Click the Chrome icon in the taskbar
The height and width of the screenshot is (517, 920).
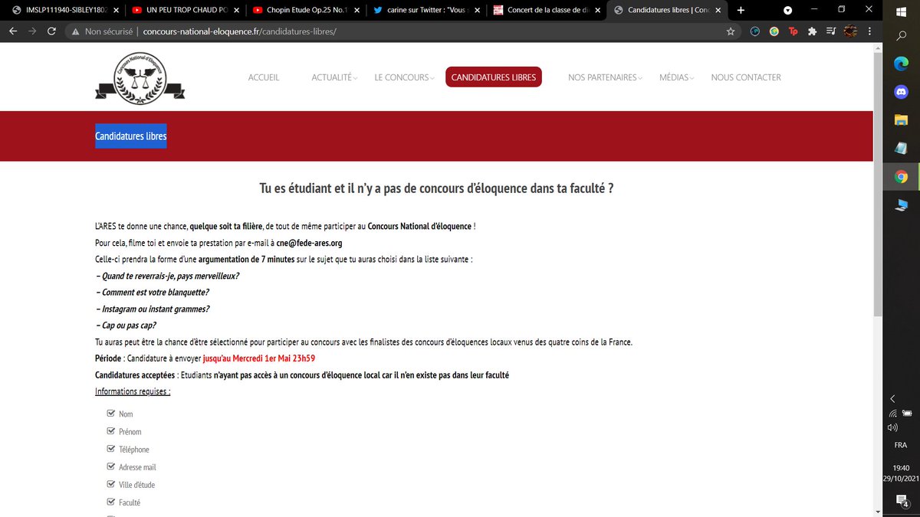tap(901, 176)
